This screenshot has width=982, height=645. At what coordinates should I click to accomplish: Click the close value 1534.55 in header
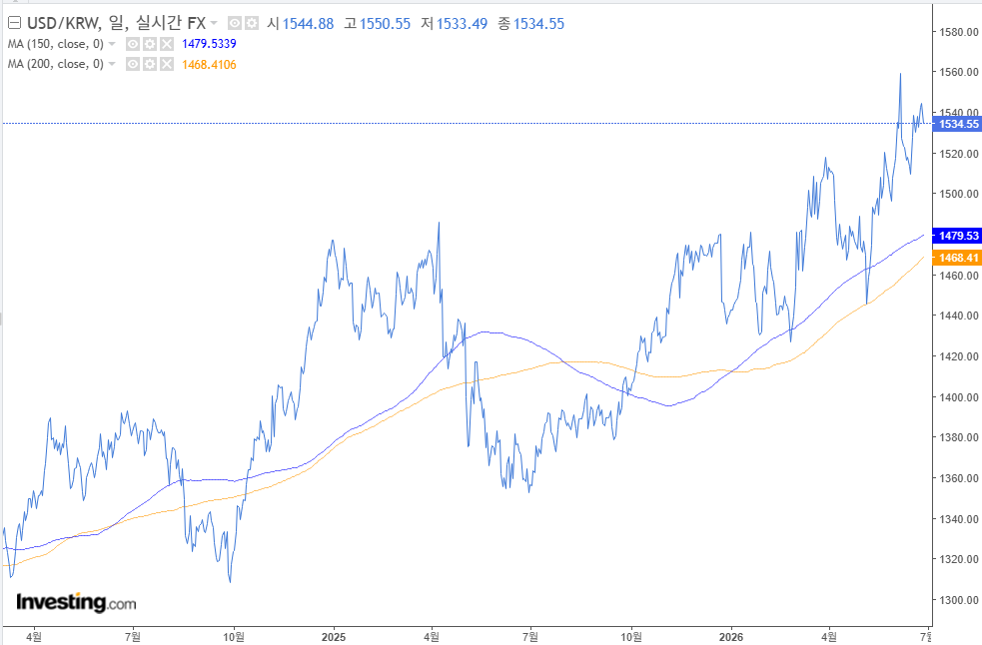coord(539,24)
